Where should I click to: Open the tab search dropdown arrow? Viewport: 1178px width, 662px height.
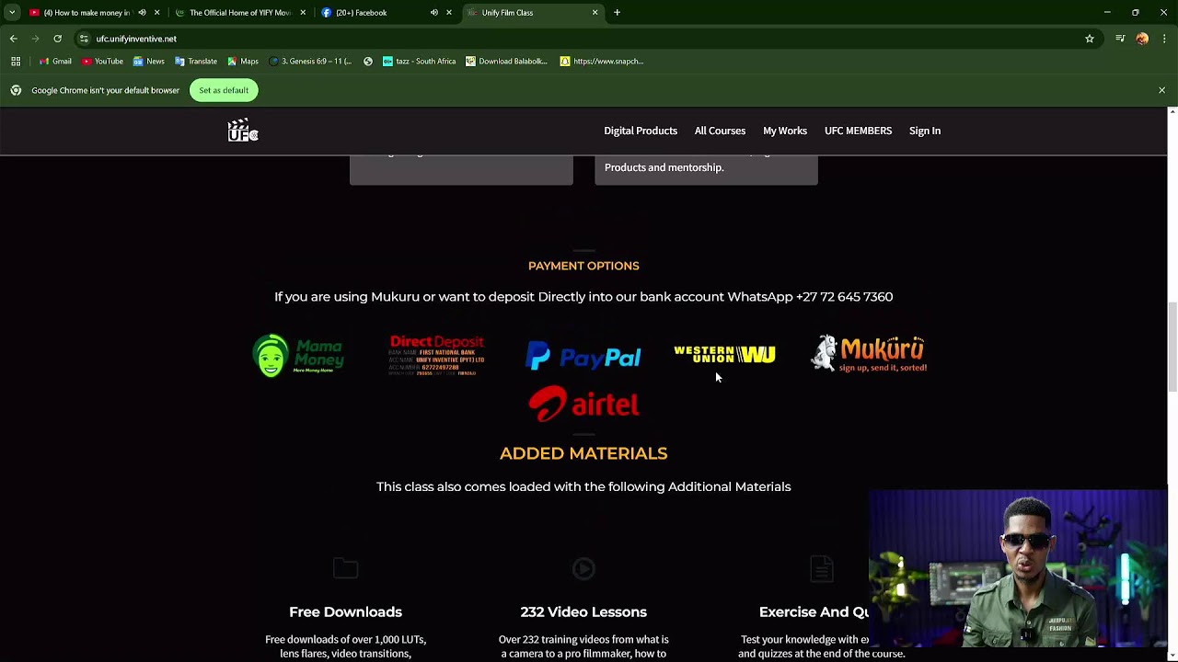[12, 12]
